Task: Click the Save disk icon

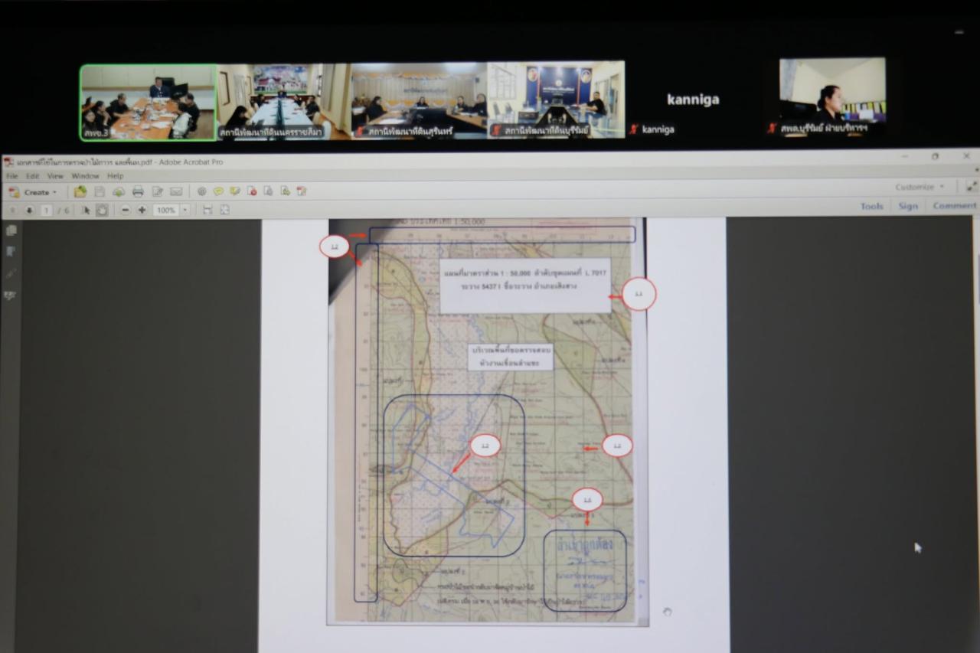Action: (100, 191)
